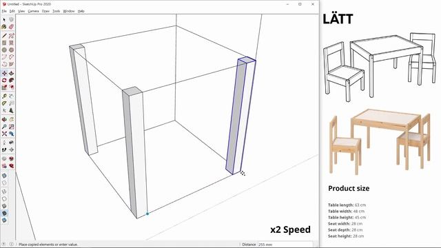Screen dimensions: 441x248
Task: Open the Draw menu
Action: click(45, 11)
